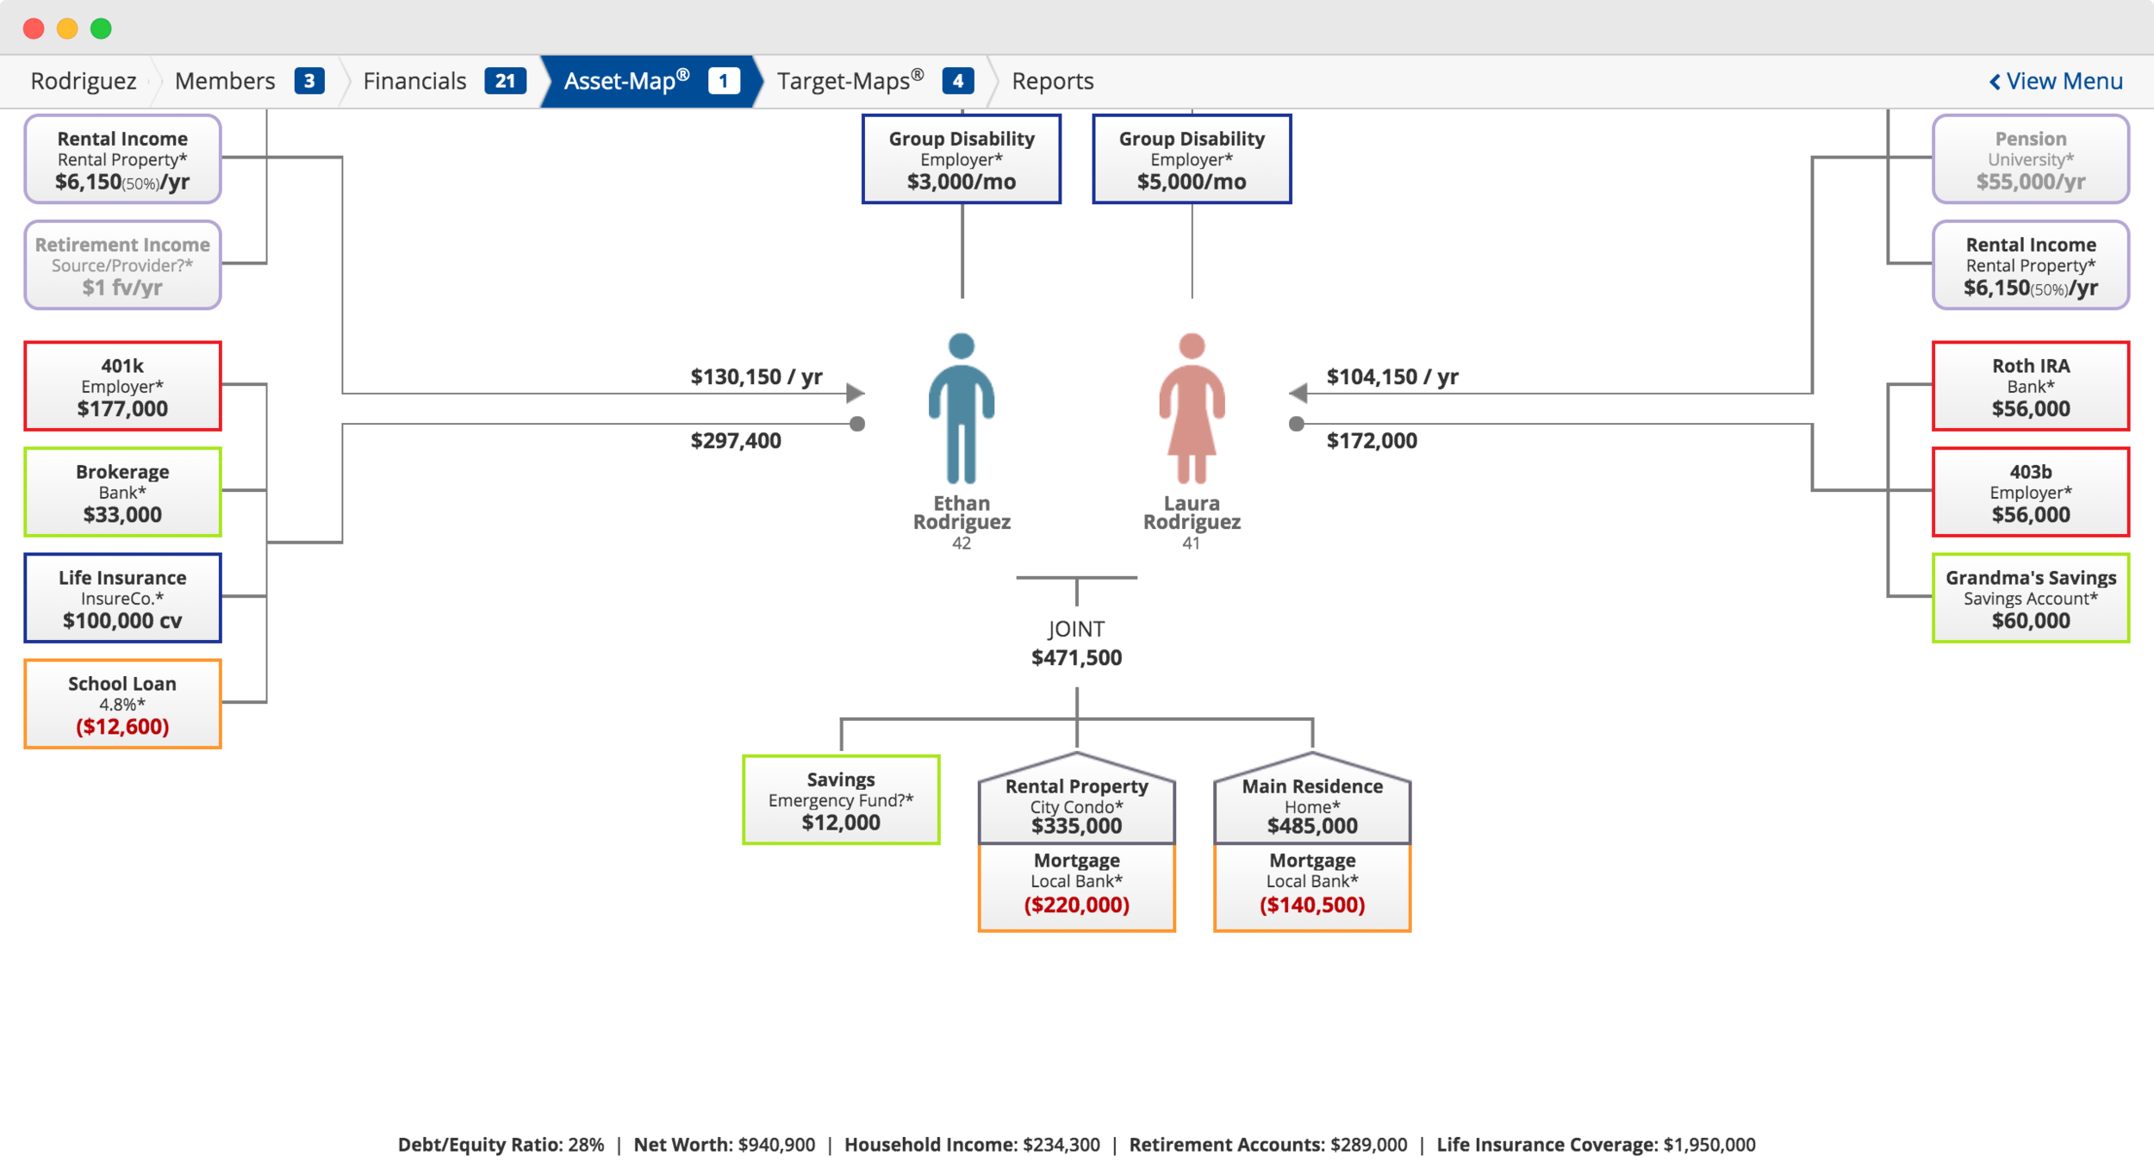Viewport: 2154px width, 1174px height.
Task: Select the School Loan liability box
Action: pyautogui.click(x=122, y=704)
